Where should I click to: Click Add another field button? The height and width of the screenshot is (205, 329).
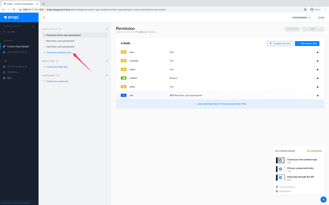click(x=307, y=43)
